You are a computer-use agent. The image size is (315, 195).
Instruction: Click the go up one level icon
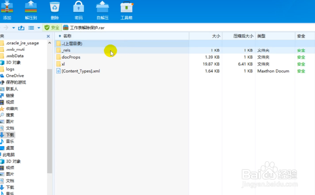pos(21,28)
